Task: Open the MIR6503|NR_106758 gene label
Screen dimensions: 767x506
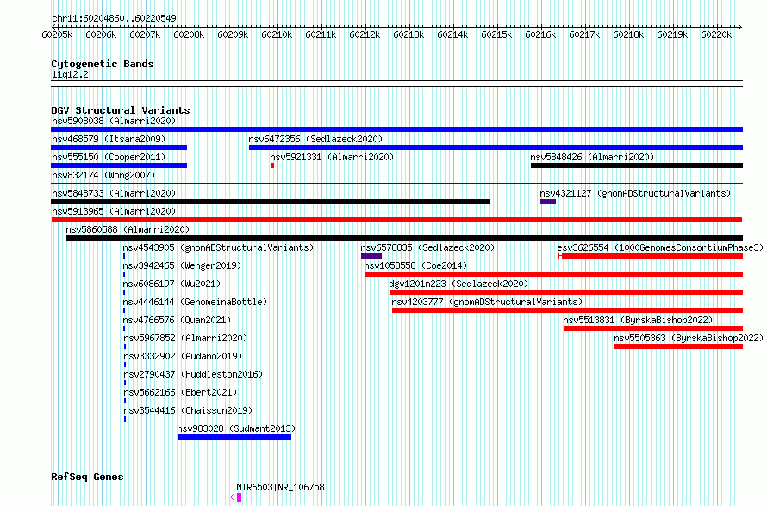Action: [280, 487]
